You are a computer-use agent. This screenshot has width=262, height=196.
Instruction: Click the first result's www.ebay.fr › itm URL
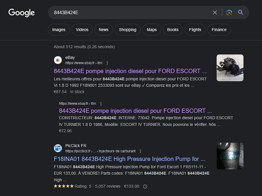[x=84, y=63]
